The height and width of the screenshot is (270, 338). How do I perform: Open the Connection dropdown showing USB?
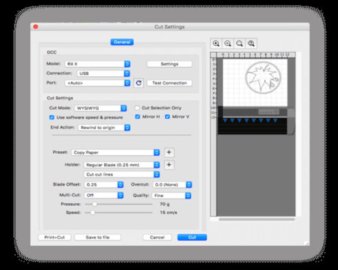point(103,74)
